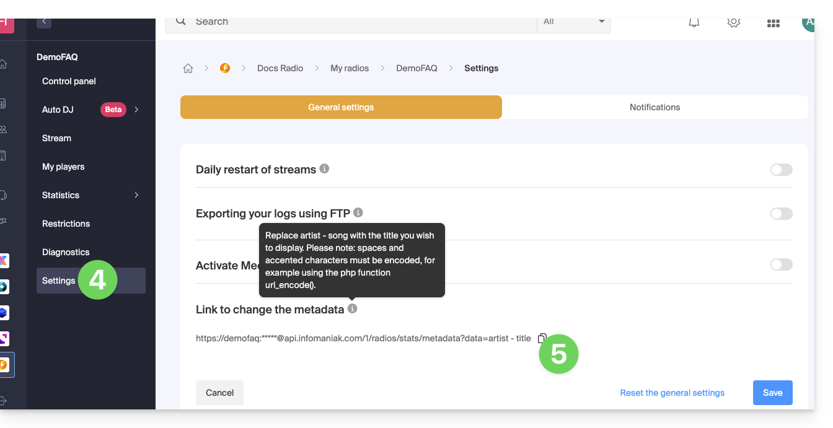Open the settings gear icon in header
Image resolution: width=833 pixels, height=428 pixels.
pos(734,22)
